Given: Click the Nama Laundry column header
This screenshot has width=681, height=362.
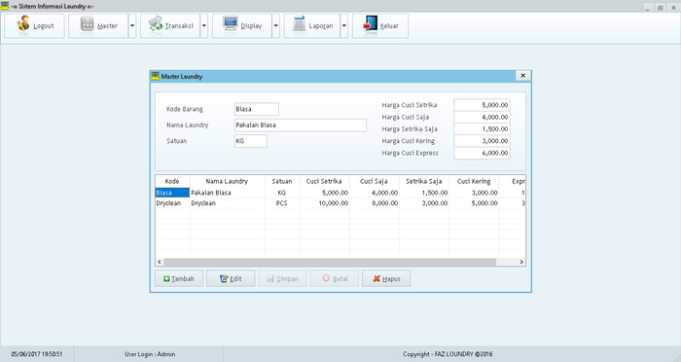Looking at the screenshot, I should pyautogui.click(x=227, y=181).
